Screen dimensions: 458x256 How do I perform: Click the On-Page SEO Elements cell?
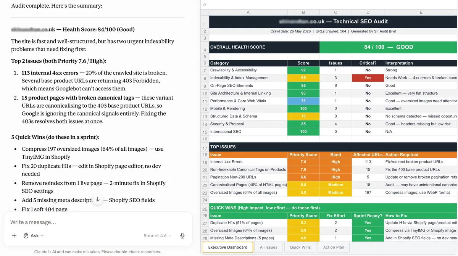point(248,85)
